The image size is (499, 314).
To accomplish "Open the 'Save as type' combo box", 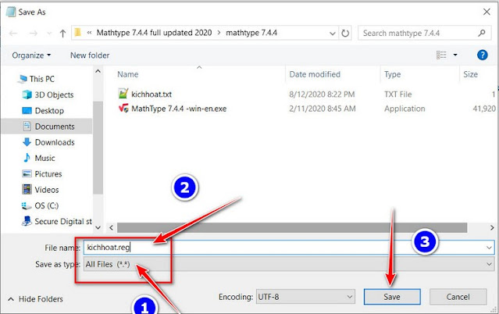I will [289, 264].
